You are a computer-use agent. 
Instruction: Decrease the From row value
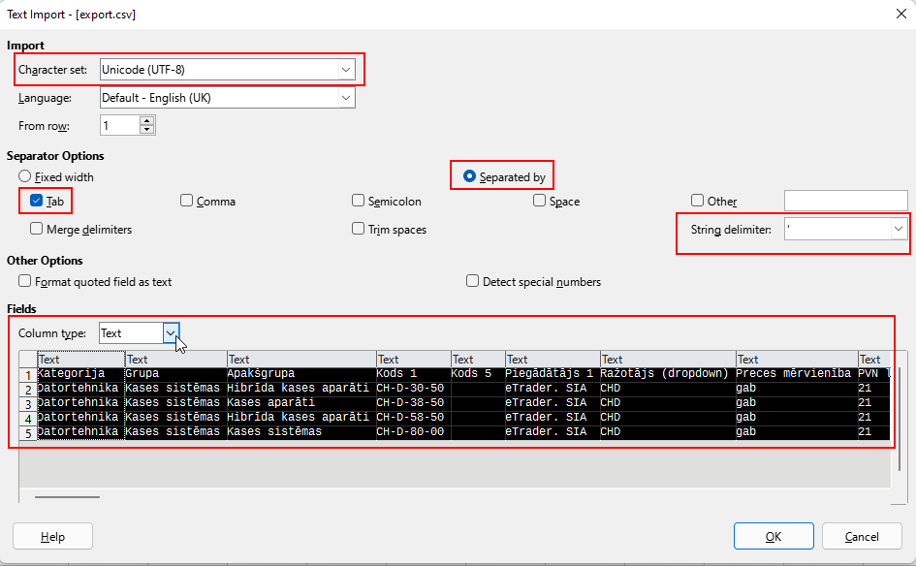(146, 130)
